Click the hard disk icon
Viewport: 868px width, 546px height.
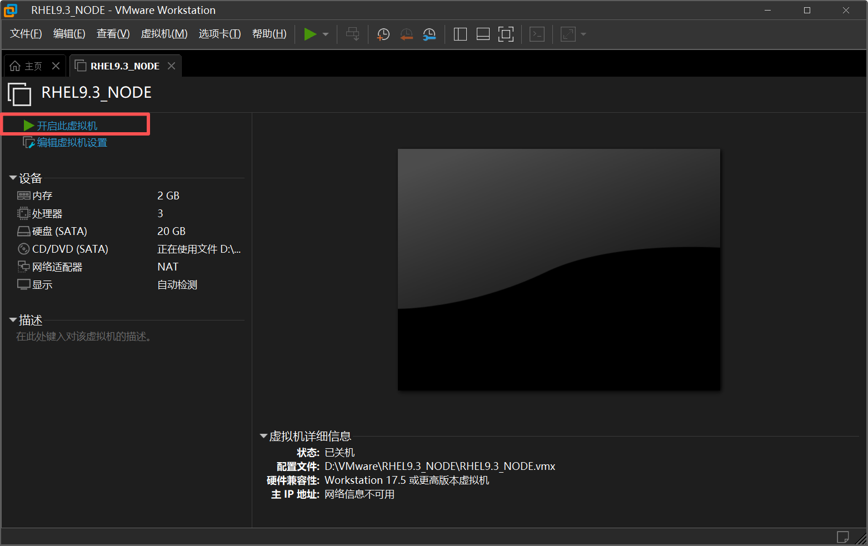click(24, 231)
